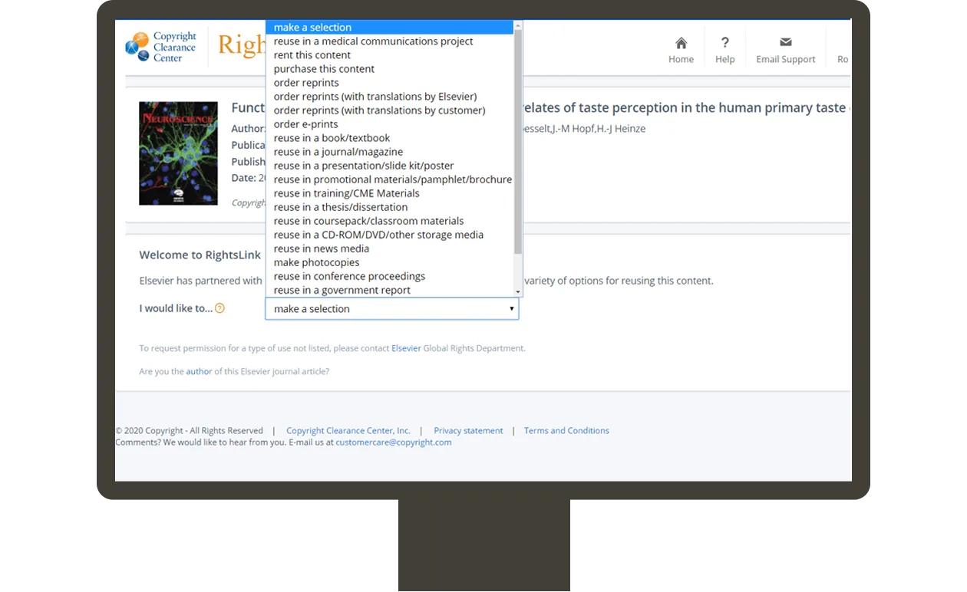Click the scrollbar down arrow in list

click(518, 292)
